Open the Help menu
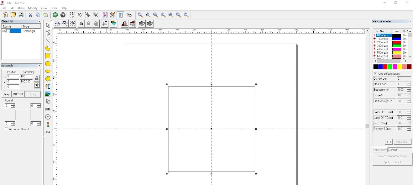The height and width of the screenshot is (185, 413). (x=63, y=8)
